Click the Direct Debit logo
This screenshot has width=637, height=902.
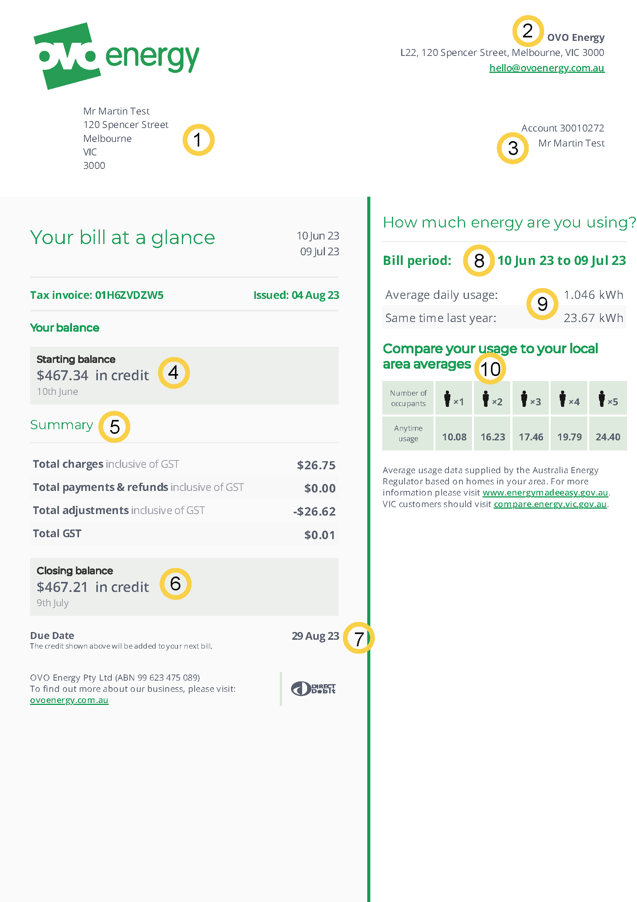(313, 688)
